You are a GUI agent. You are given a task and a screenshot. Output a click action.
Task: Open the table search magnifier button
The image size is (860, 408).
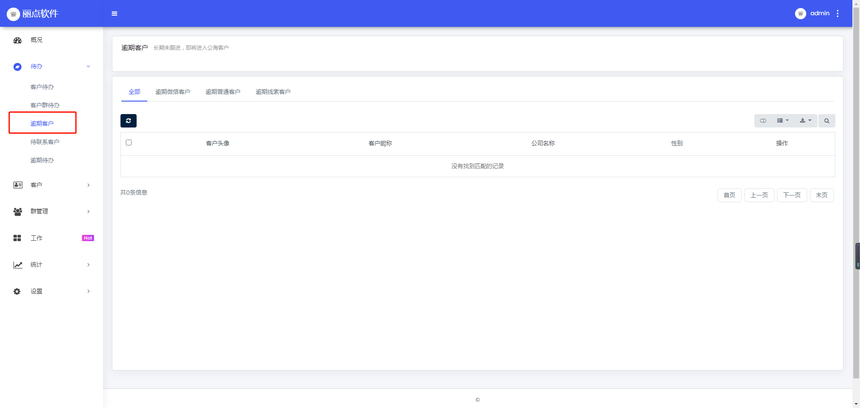click(827, 121)
